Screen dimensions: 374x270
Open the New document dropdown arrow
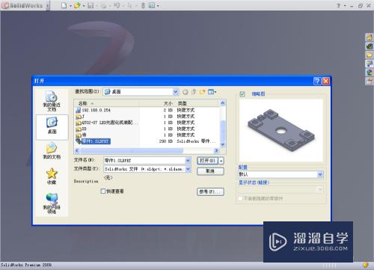70,6
